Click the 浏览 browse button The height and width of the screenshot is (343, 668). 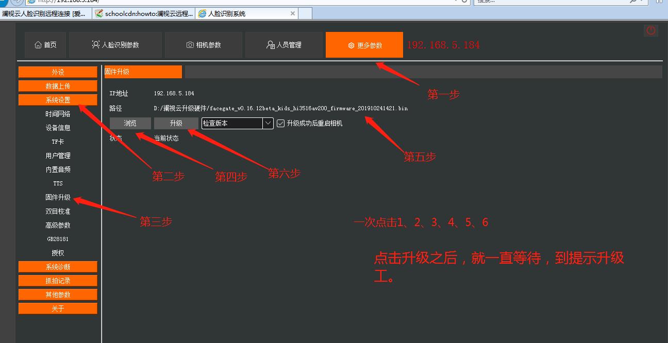point(130,124)
